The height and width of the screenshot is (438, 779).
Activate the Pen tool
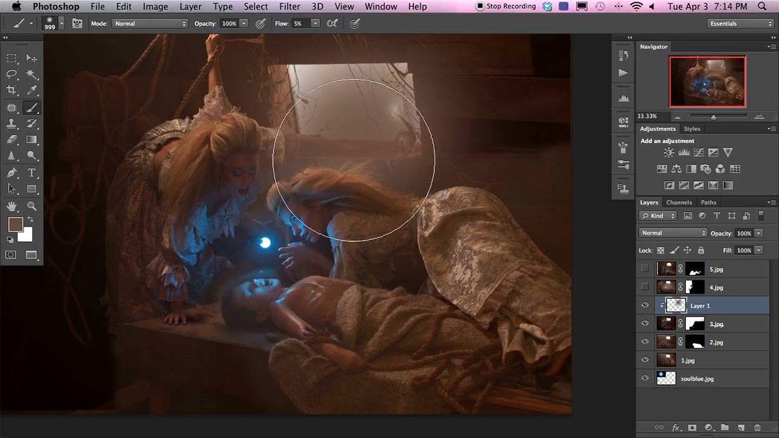(11, 173)
